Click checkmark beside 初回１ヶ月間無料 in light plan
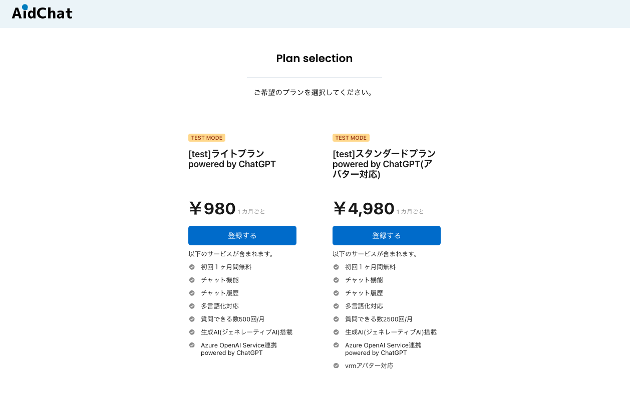630x401 pixels. [192, 267]
